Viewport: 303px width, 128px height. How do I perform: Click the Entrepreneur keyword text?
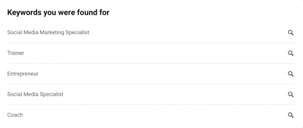23,74
